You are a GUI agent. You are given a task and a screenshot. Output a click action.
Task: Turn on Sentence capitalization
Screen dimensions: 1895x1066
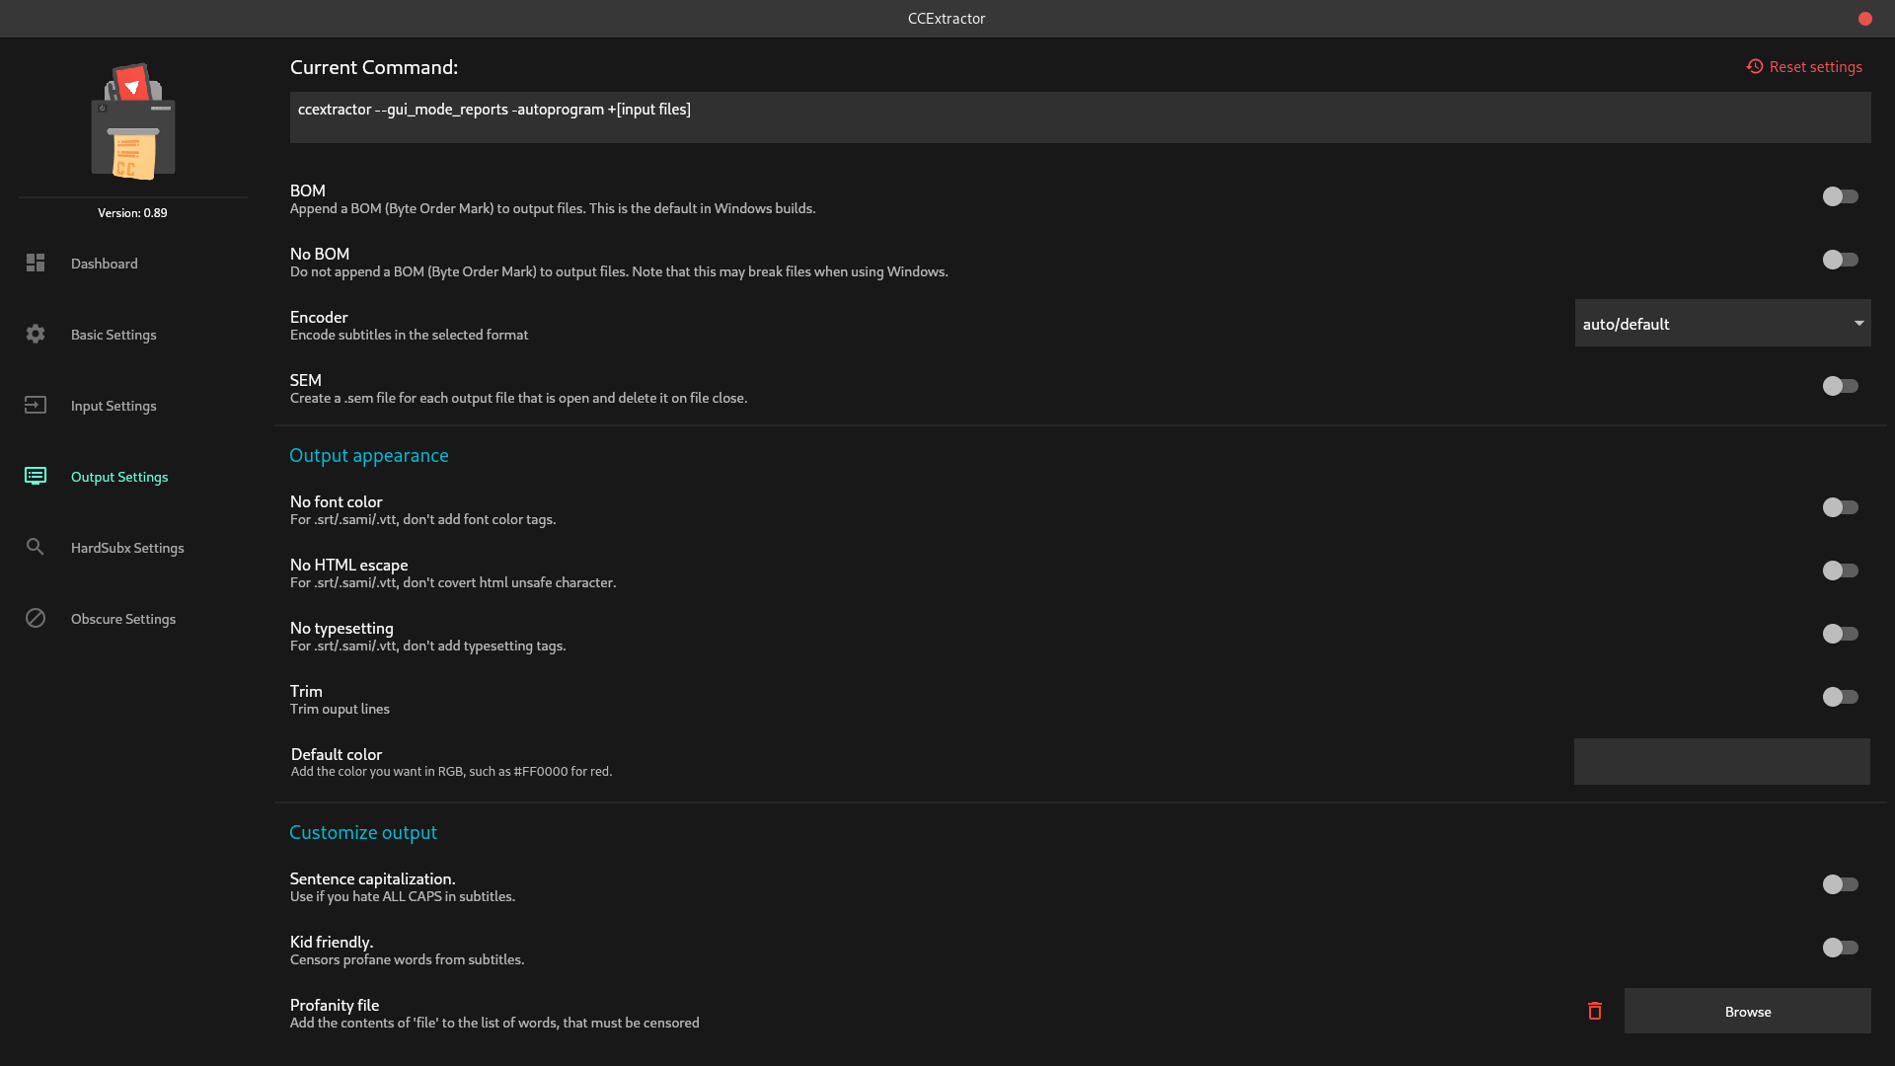[1840, 884]
